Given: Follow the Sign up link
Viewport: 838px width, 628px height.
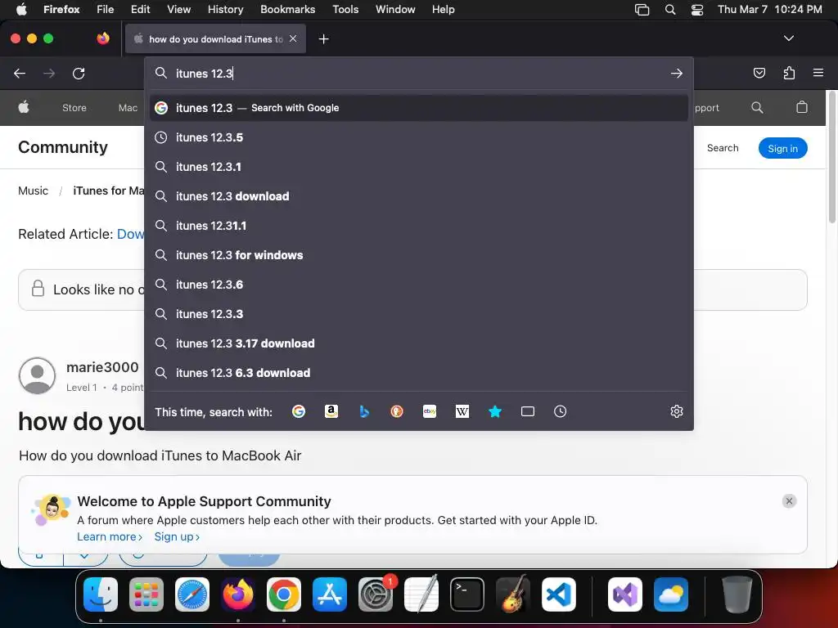Looking at the screenshot, I should click(x=177, y=536).
